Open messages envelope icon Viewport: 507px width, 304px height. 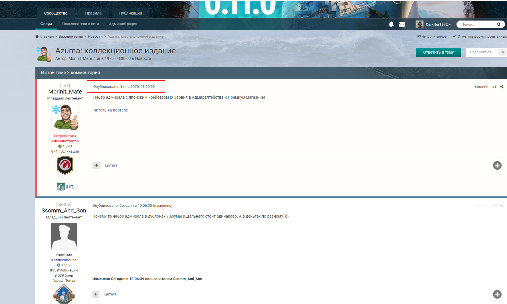pyautogui.click(x=402, y=24)
